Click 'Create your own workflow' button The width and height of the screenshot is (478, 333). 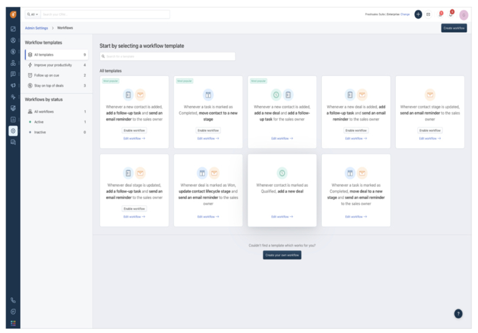(282, 255)
